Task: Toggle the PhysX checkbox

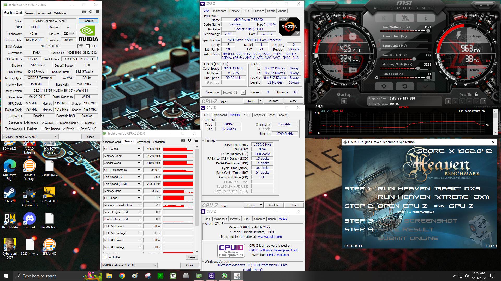Action: pos(64,129)
